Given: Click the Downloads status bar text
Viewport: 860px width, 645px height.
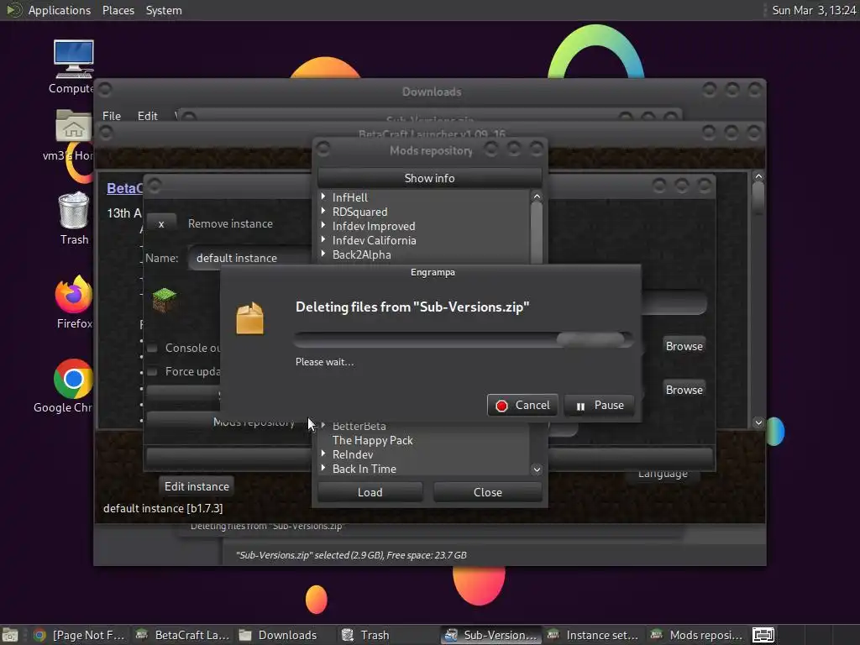Looking at the screenshot, I should (x=351, y=555).
